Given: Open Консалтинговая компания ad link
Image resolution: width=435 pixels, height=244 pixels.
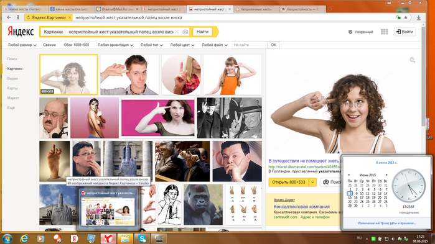Looking at the screenshot, I should [302, 207].
